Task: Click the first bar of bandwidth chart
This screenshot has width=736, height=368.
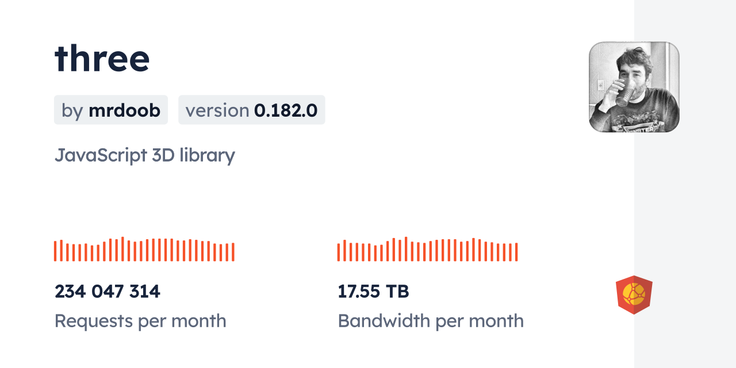Action: point(339,252)
